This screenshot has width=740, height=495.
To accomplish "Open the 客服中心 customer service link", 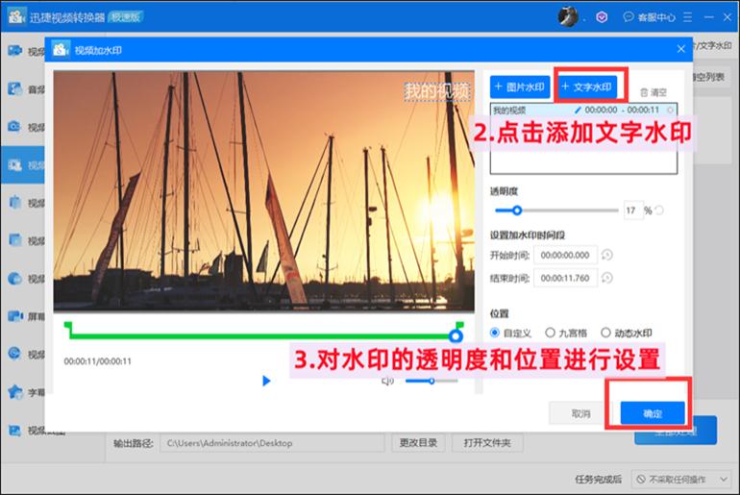I will [650, 17].
